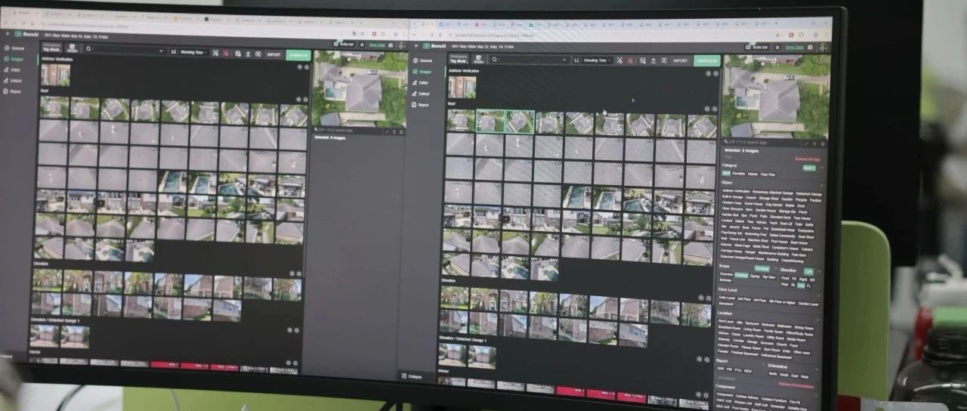The width and height of the screenshot is (967, 411).
Task: Open General in left window sidebar
Action: coord(14,48)
